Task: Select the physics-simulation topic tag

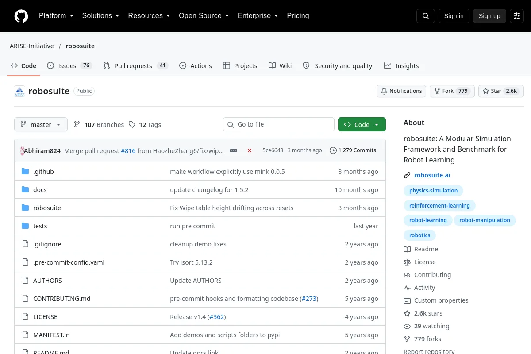Action: click(433, 191)
